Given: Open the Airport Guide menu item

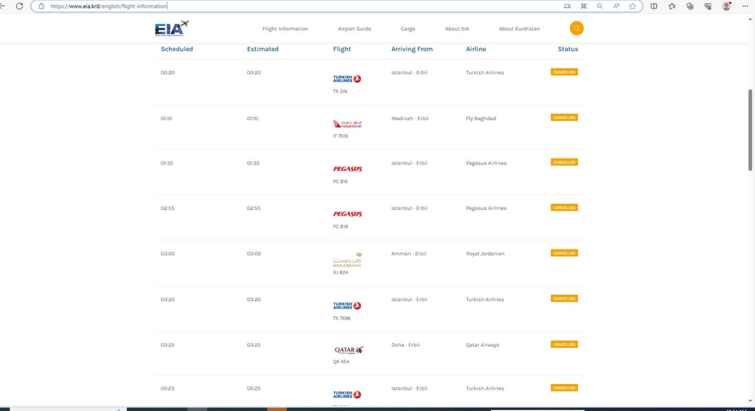Looking at the screenshot, I should (x=354, y=29).
